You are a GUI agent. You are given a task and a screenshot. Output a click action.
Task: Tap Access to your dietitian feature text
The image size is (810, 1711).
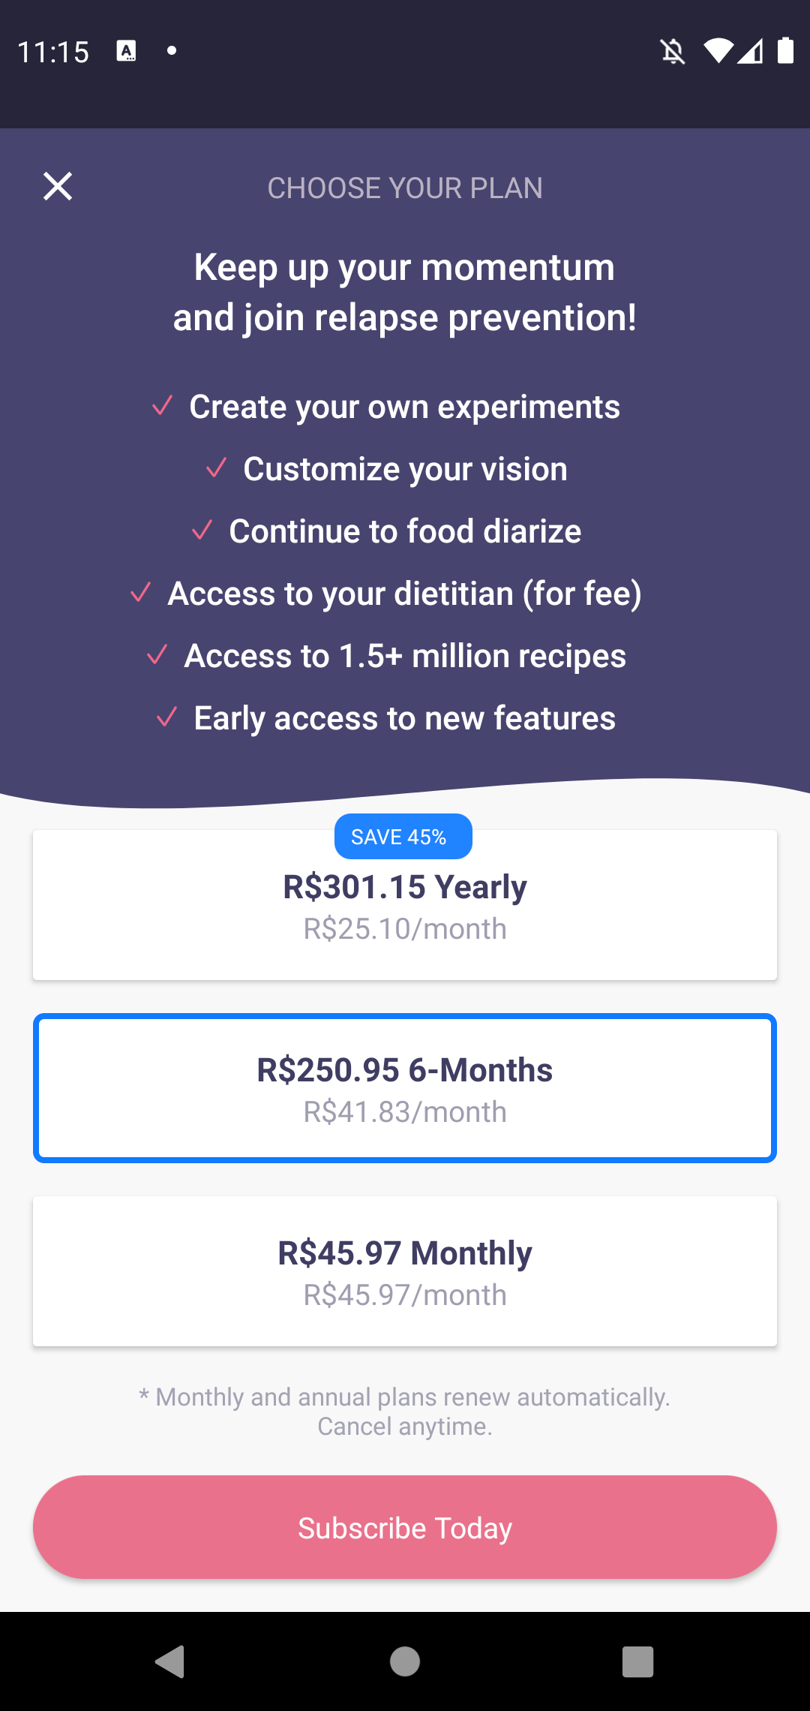[404, 594]
